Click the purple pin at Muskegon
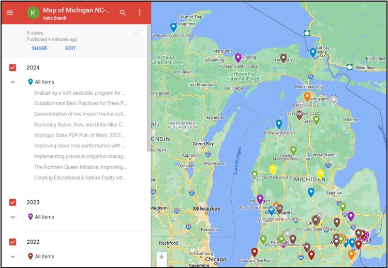Screen dimensions: 388x268 click(x=260, y=199)
